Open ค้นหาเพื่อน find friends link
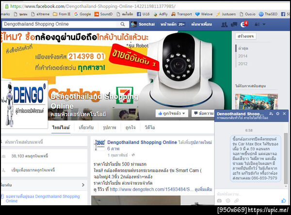The height and width of the screenshot is (215, 291). tap(202, 24)
